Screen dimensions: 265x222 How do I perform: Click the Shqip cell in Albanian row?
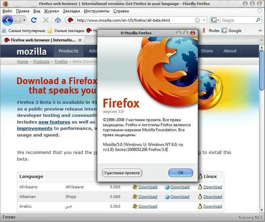tap(71, 197)
